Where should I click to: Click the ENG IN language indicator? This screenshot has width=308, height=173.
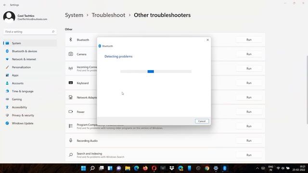click(x=270, y=168)
